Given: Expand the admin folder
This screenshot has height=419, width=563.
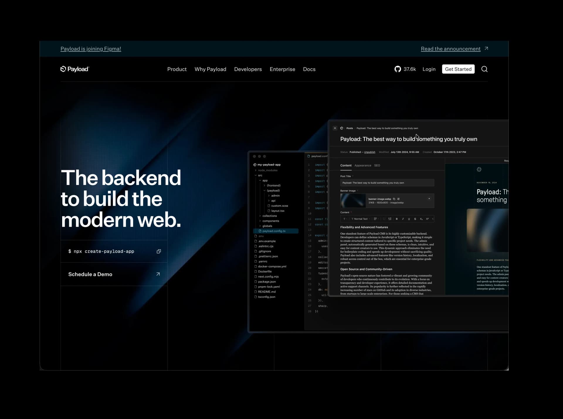Looking at the screenshot, I should pyautogui.click(x=269, y=196).
